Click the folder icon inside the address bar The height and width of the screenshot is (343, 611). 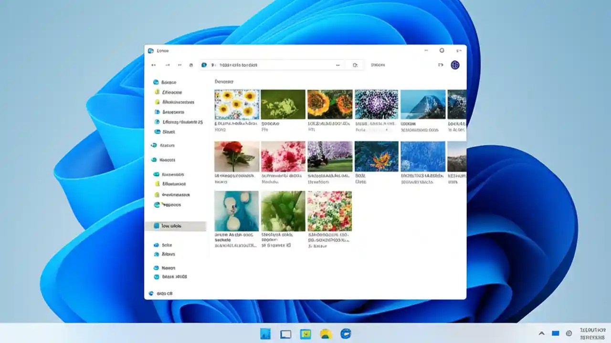pyautogui.click(x=205, y=65)
